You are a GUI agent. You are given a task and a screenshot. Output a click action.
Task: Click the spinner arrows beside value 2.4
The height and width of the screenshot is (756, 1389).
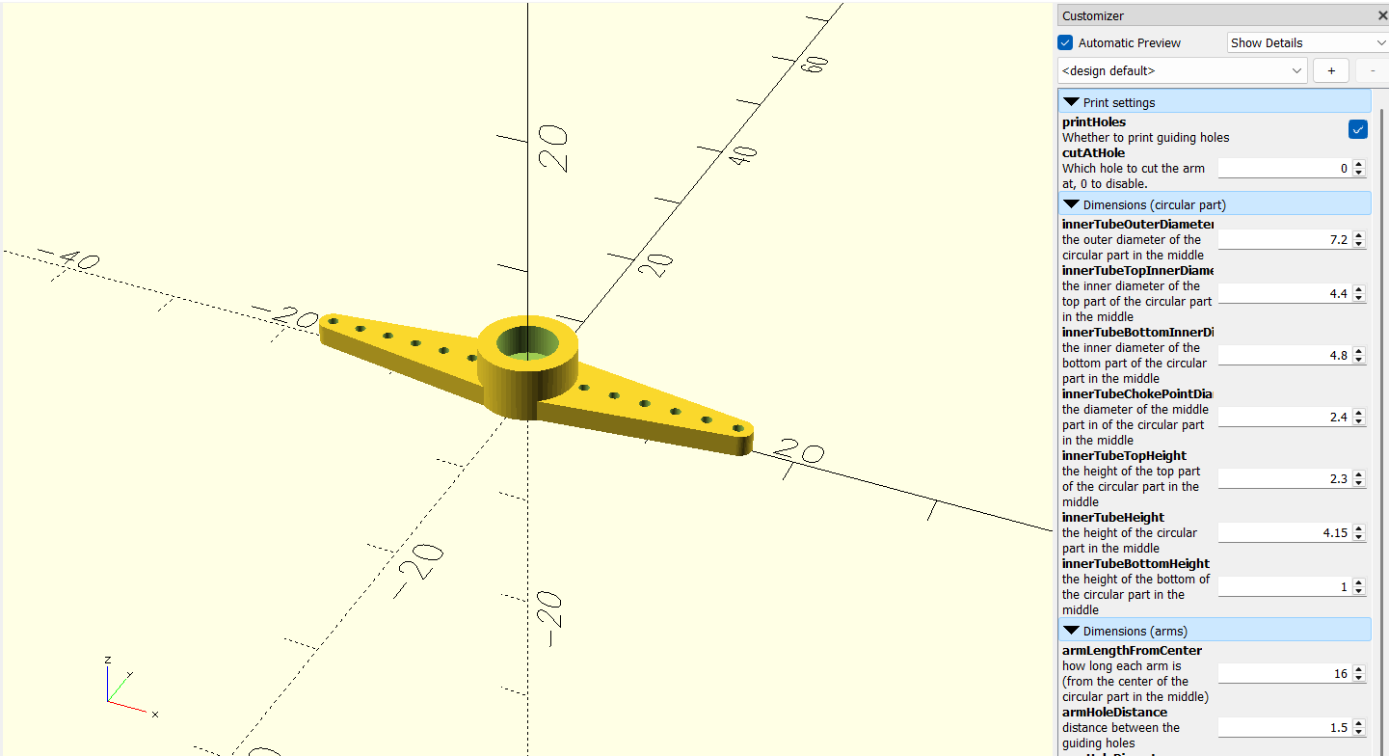point(1359,417)
